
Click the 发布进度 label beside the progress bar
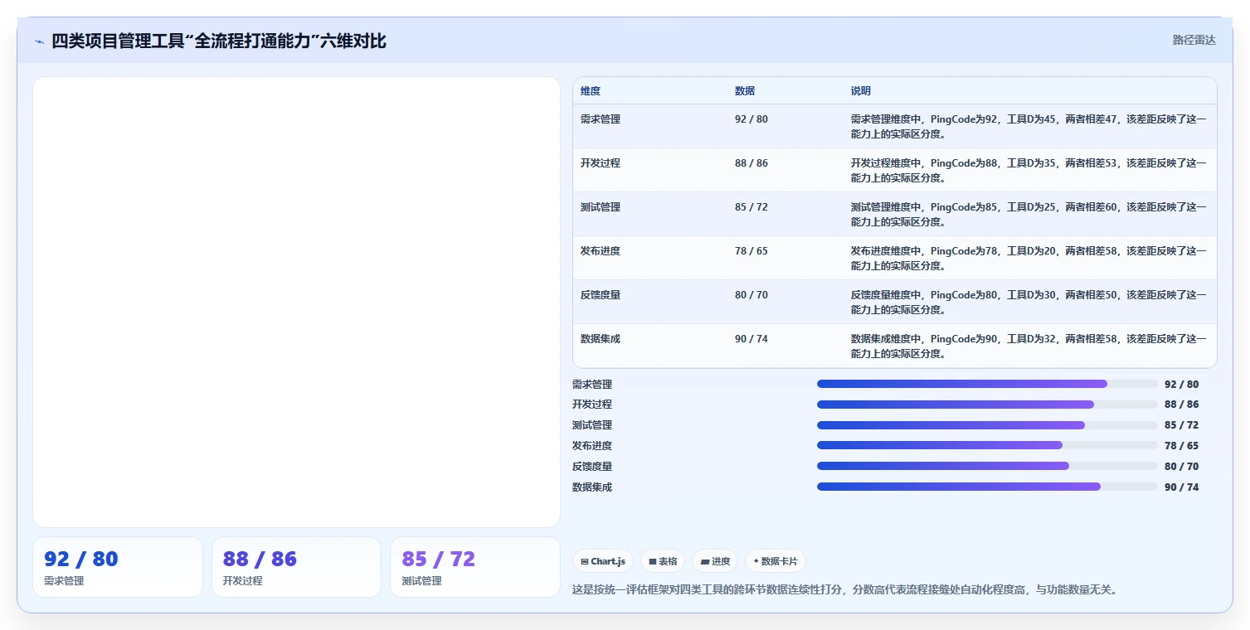click(592, 446)
